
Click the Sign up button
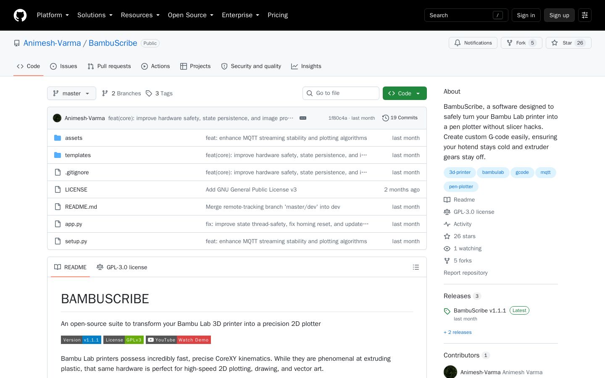tap(559, 15)
